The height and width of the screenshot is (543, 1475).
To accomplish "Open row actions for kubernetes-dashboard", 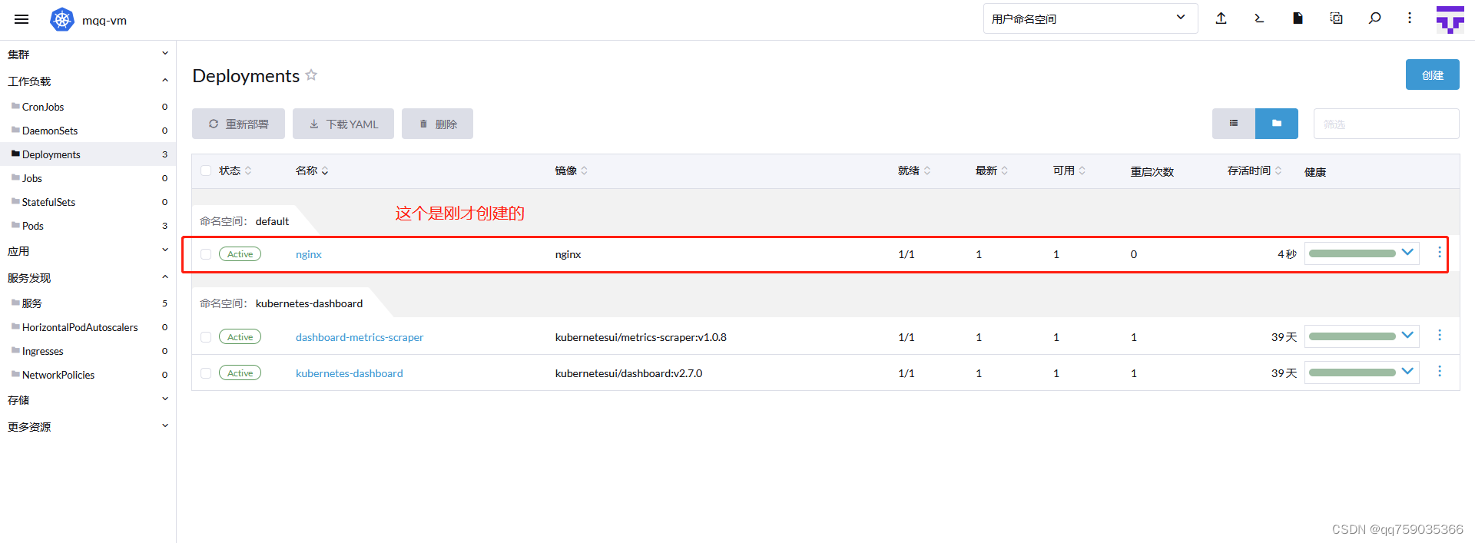I will click(x=1440, y=372).
